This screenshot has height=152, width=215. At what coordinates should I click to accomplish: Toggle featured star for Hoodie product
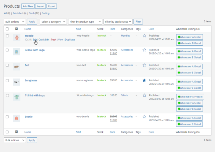pyautogui.click(x=144, y=36)
